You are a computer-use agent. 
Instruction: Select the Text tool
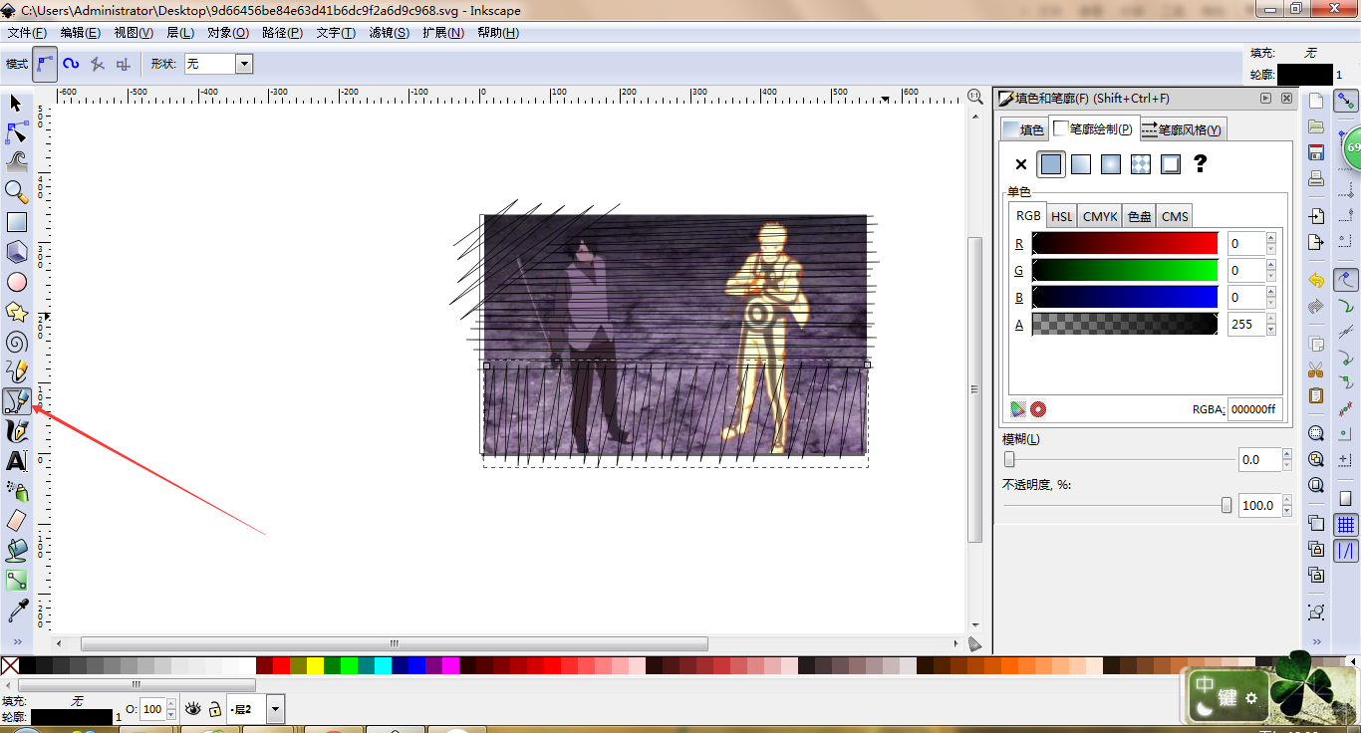[x=16, y=461]
